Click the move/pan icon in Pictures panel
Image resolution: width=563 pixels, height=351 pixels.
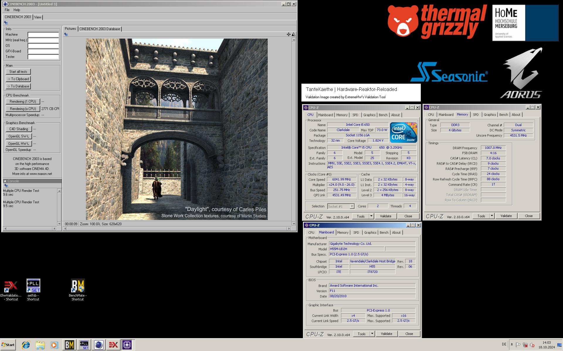point(289,35)
